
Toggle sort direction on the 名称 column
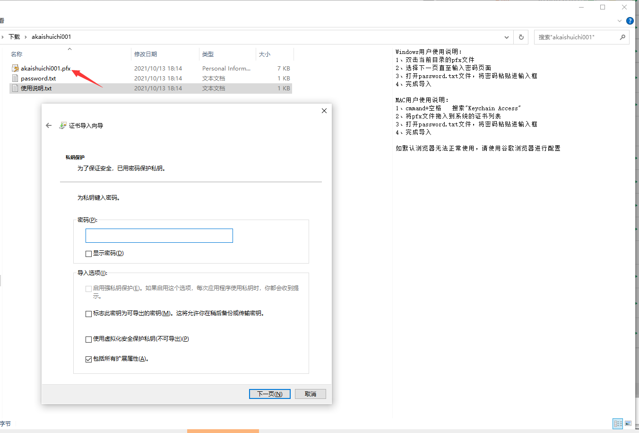click(16, 54)
